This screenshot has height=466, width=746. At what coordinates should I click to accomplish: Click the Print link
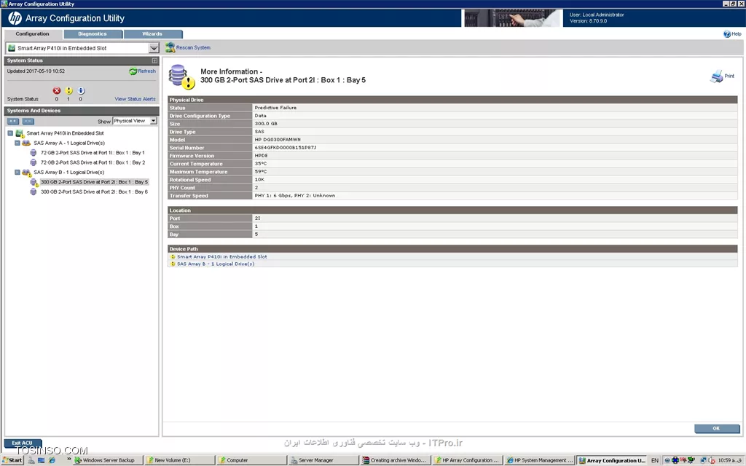(x=729, y=76)
